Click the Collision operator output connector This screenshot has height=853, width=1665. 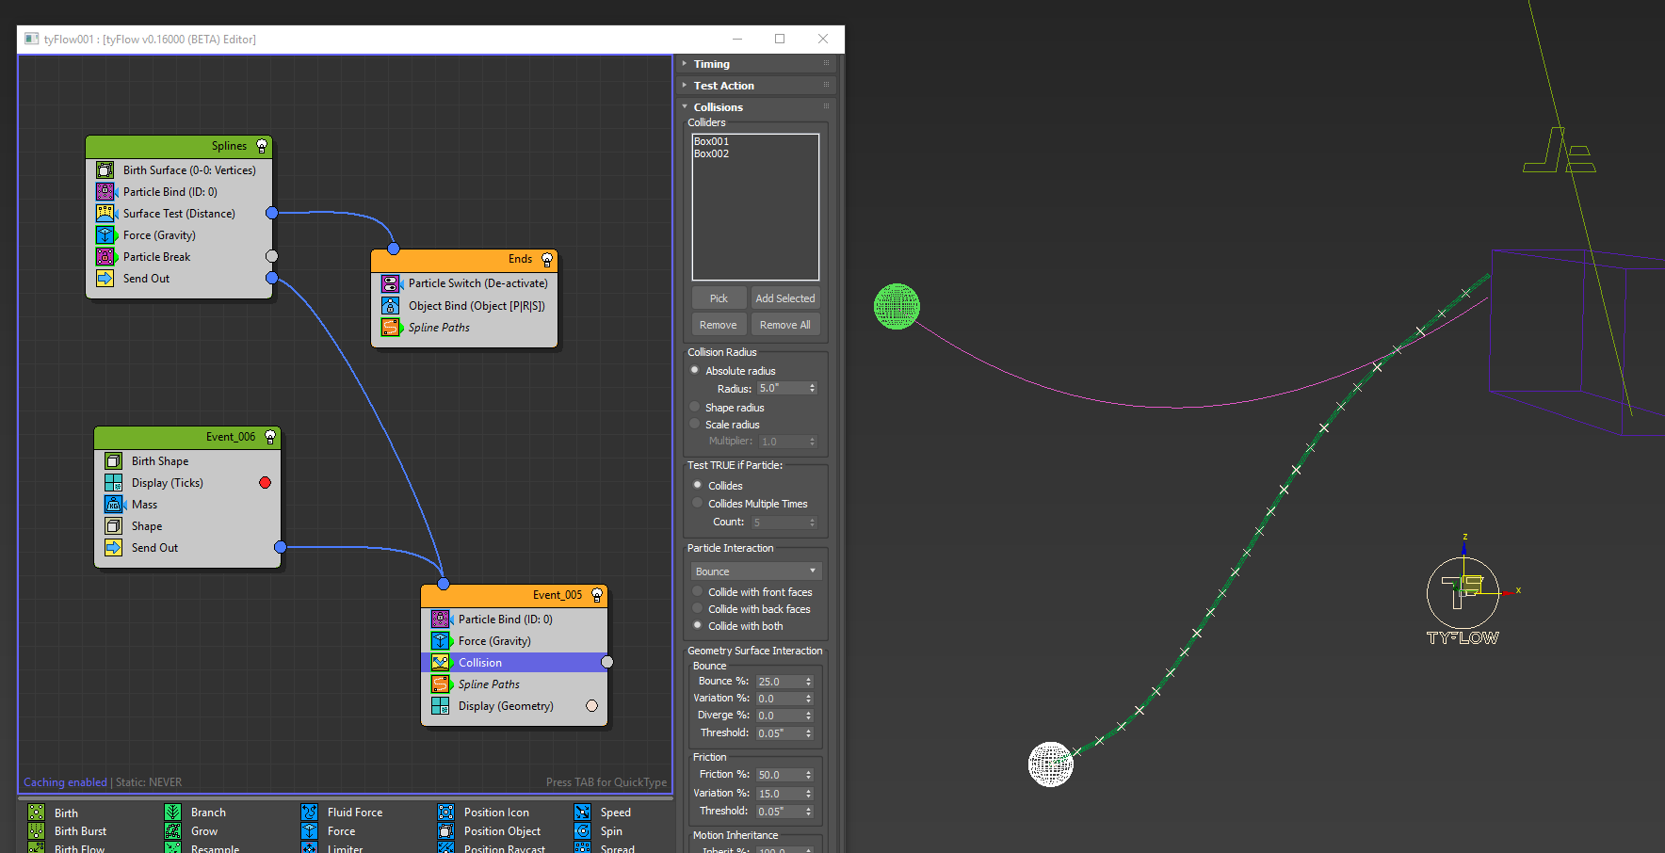[607, 663]
